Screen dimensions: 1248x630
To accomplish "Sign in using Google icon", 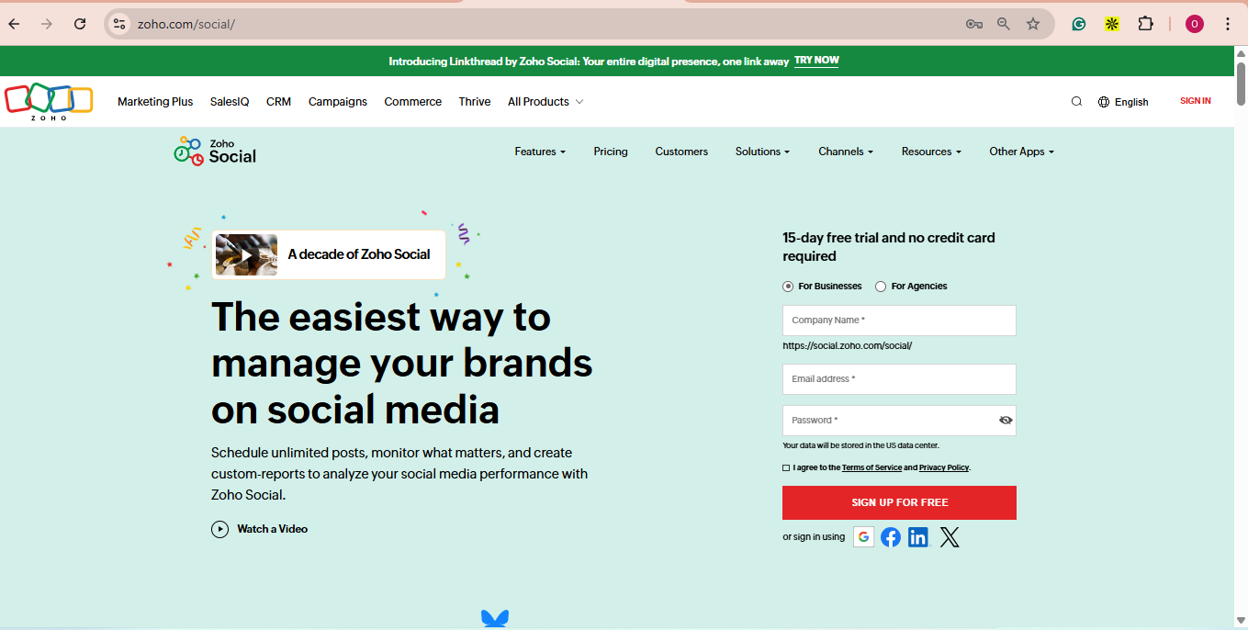I will pyautogui.click(x=863, y=536).
